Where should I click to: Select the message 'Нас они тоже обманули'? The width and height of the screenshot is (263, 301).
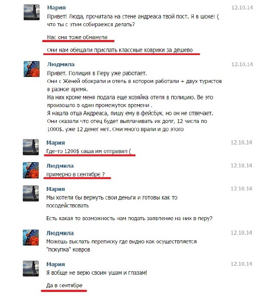click(77, 37)
